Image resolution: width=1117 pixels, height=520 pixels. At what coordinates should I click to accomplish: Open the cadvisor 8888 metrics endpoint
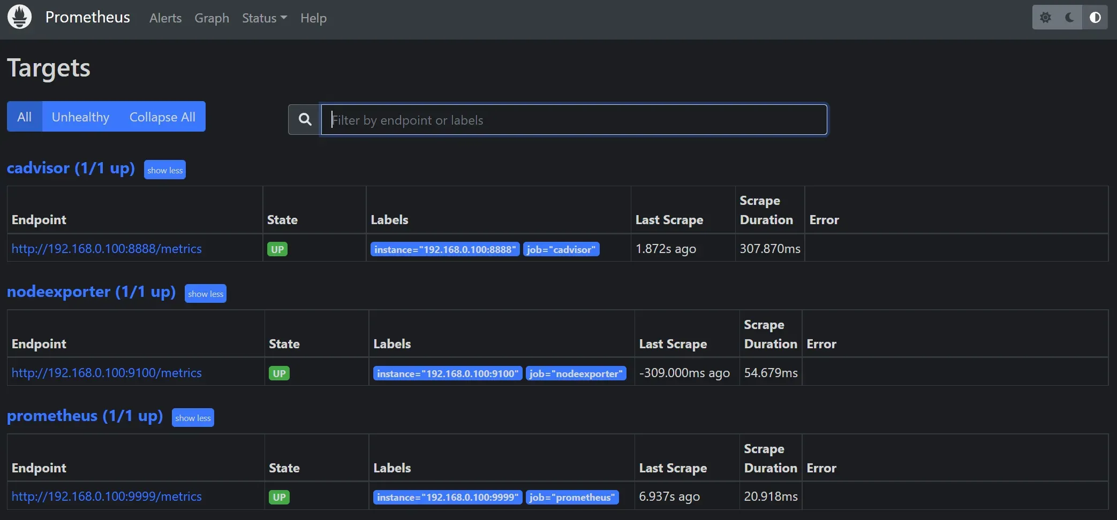coord(107,249)
